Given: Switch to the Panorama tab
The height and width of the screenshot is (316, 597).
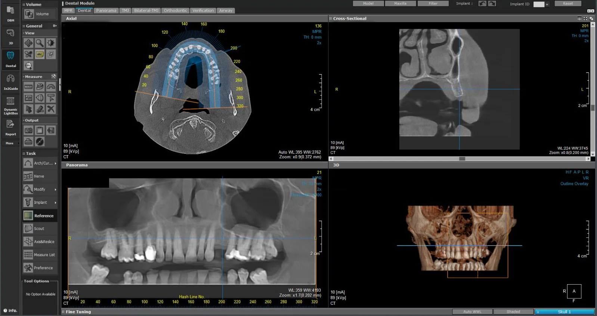Looking at the screenshot, I should tap(106, 10).
